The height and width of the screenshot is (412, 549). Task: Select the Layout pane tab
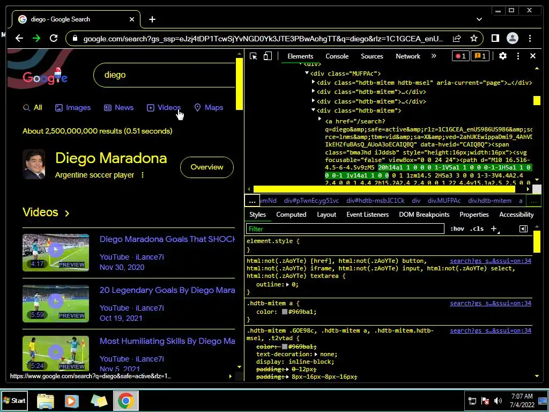327,215
